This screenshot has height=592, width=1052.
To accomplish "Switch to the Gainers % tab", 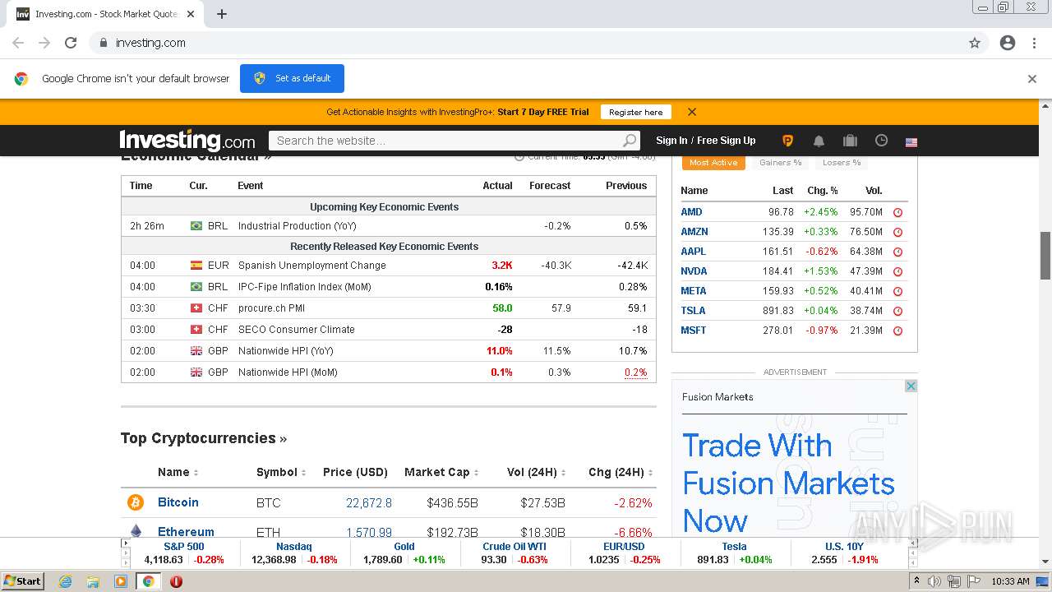I will (781, 163).
